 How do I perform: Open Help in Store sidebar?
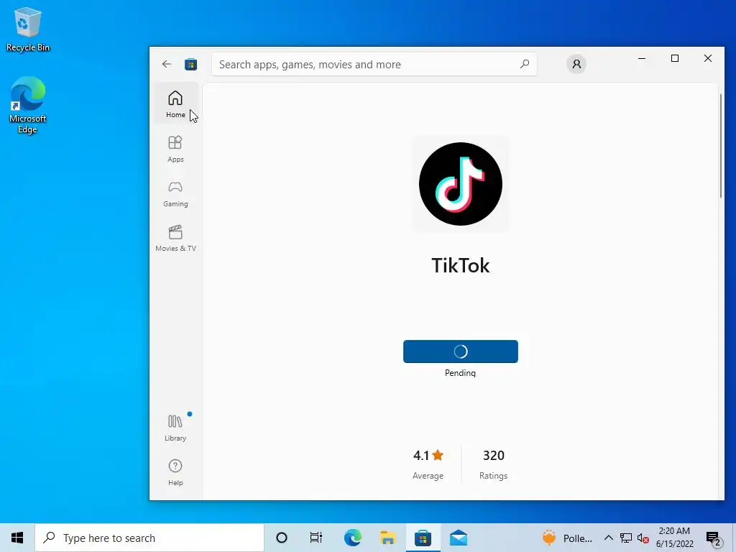[175, 472]
